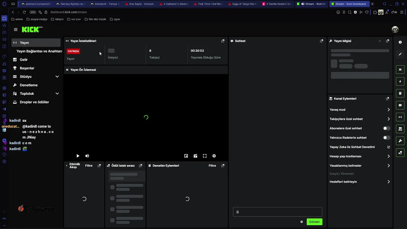
Task: Open Yapay Zeka ile Sohbet Denetimi link
Action: [x=360, y=147]
